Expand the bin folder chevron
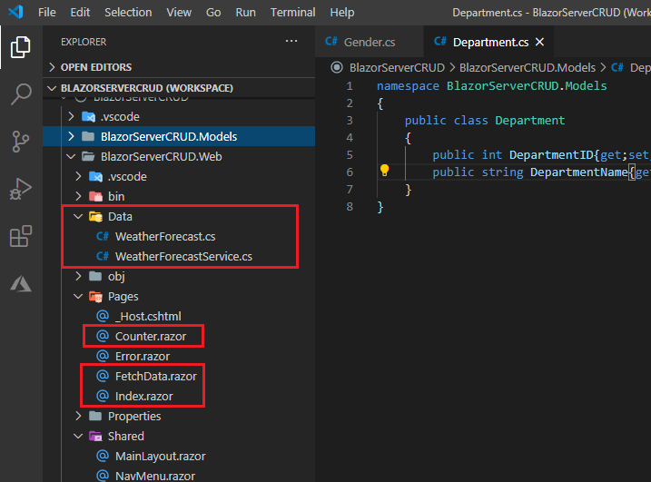This screenshot has width=651, height=482. click(x=78, y=196)
